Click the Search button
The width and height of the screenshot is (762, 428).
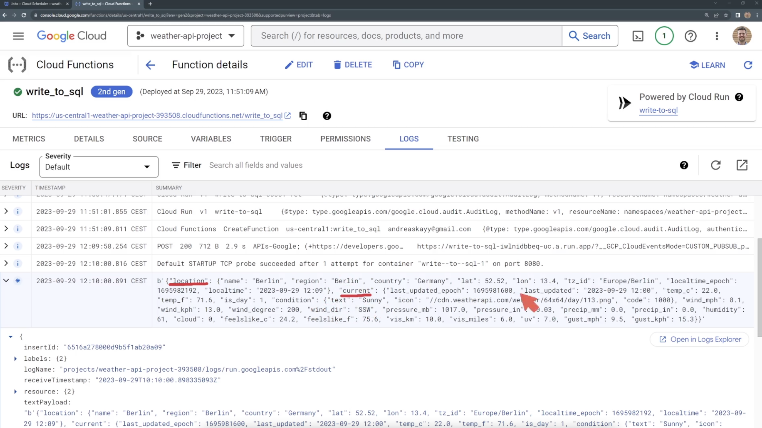point(590,36)
